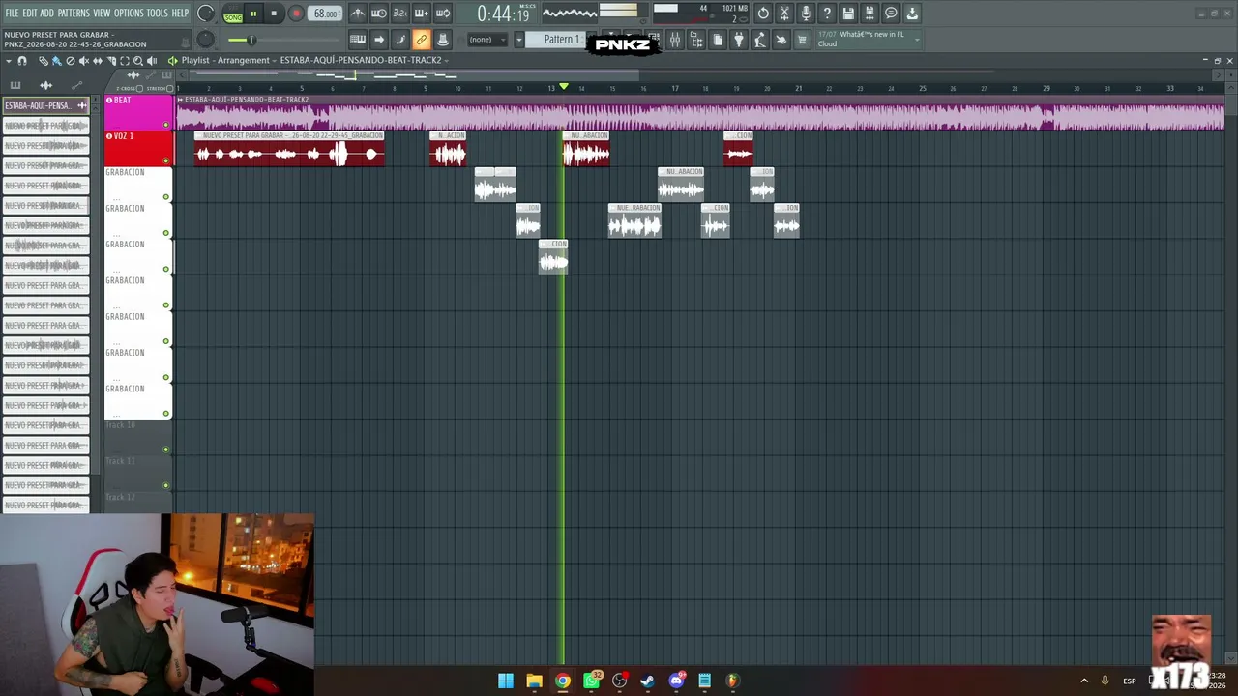
Task: Open the FILE menu
Action: [12, 13]
